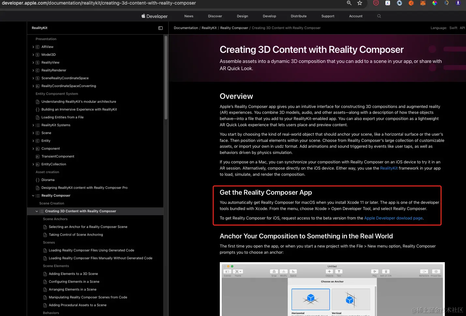Click the Text tool icon in screenshot

point(339,271)
